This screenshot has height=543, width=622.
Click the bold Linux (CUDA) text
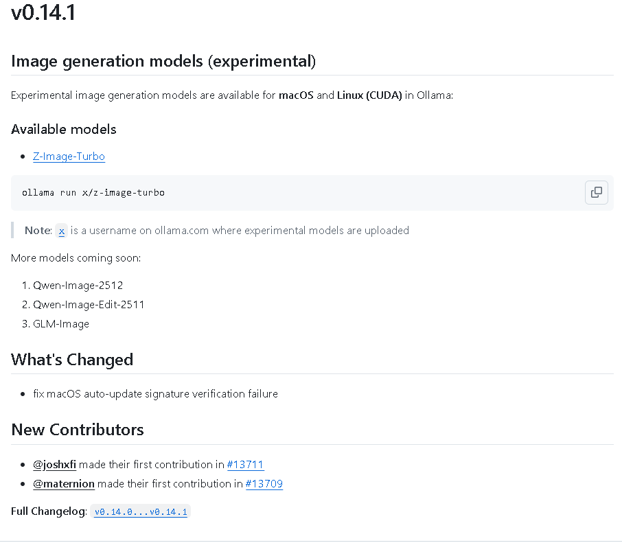click(369, 95)
